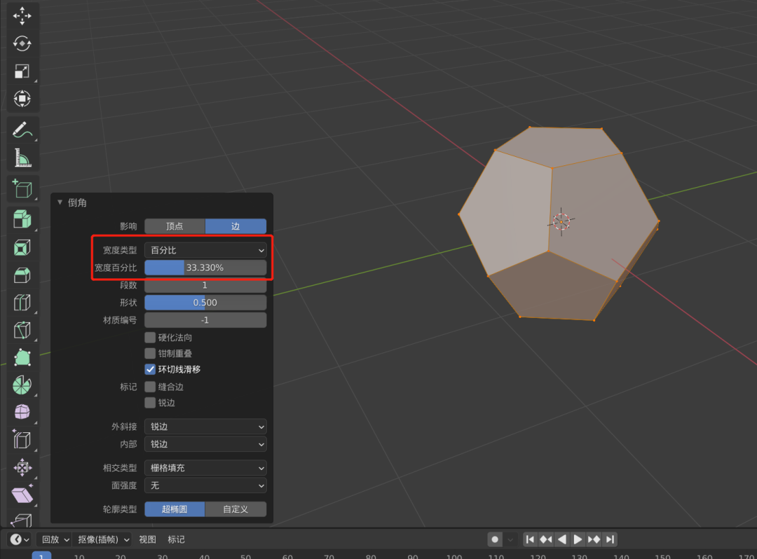This screenshot has height=559, width=757.
Task: Open the 回放 popover
Action: tap(55, 539)
